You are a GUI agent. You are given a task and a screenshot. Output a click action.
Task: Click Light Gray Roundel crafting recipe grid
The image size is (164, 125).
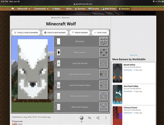(103, 63)
